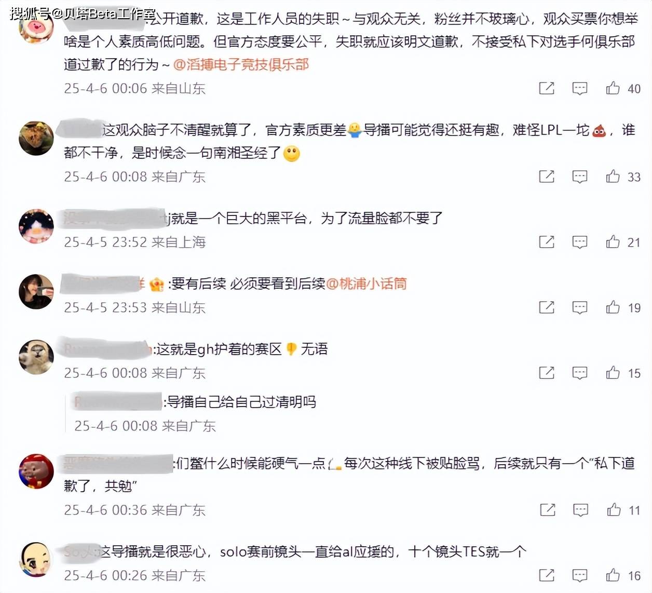The height and width of the screenshot is (593, 652).
Task: Like the gh护着的赛区 comment with 15 likes
Action: click(613, 372)
